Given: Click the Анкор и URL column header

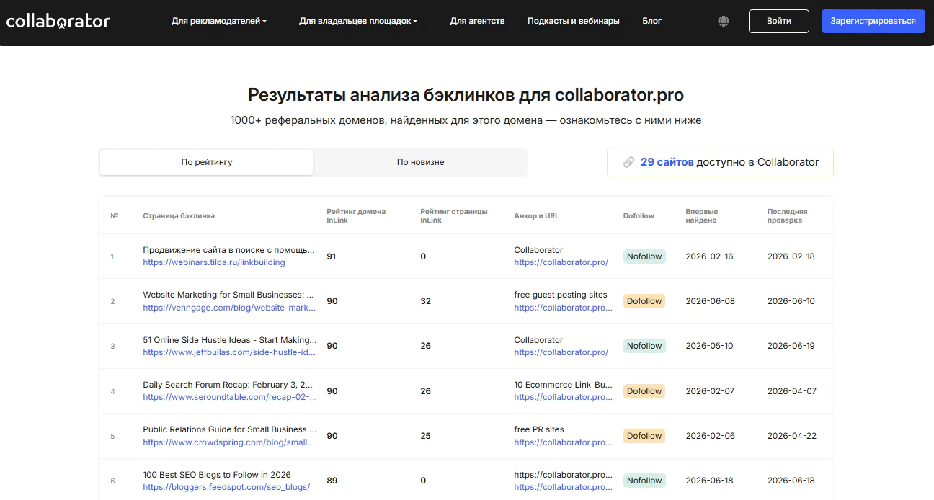Looking at the screenshot, I should pos(536,216).
